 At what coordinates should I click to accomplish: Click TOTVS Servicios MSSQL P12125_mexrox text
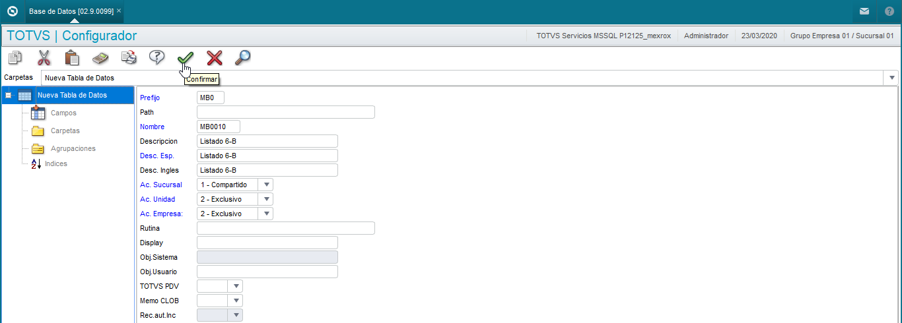pos(604,36)
